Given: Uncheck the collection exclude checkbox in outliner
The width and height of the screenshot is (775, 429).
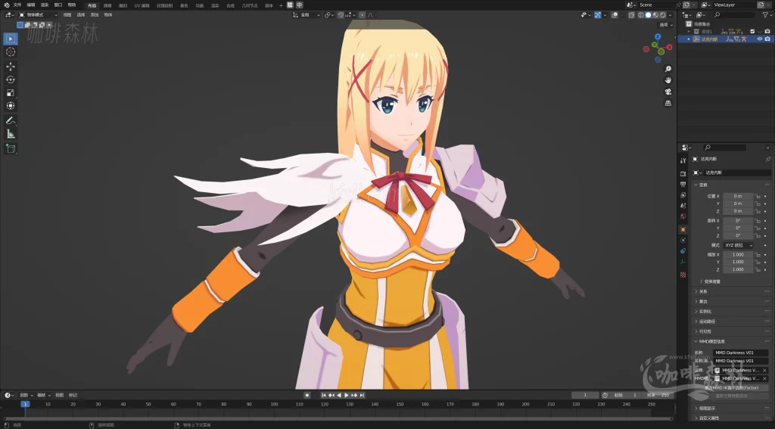Looking at the screenshot, I should pyautogui.click(x=753, y=31).
